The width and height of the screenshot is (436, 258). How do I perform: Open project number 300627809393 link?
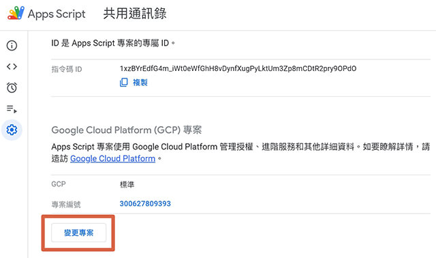[145, 203]
